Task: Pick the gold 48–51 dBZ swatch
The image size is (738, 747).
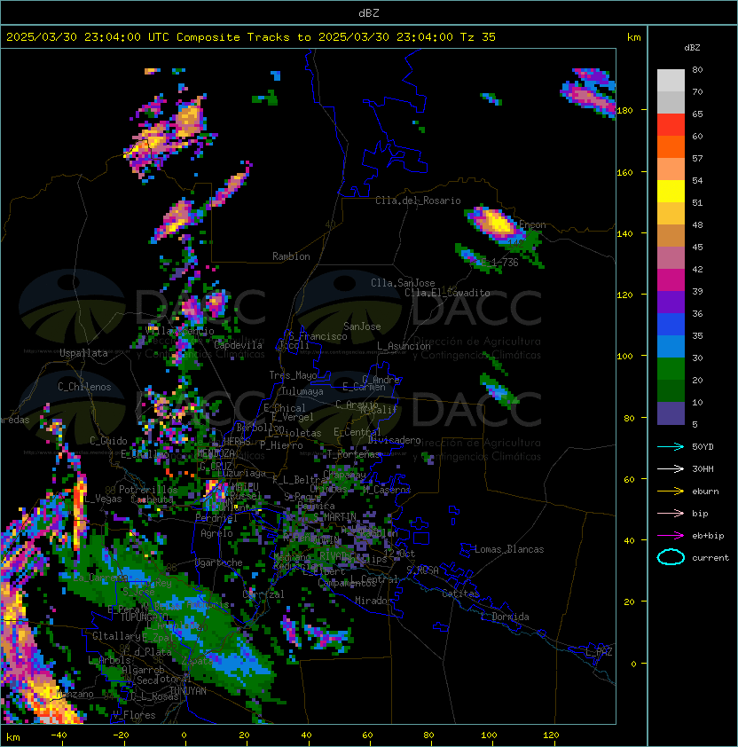Action: point(671,214)
